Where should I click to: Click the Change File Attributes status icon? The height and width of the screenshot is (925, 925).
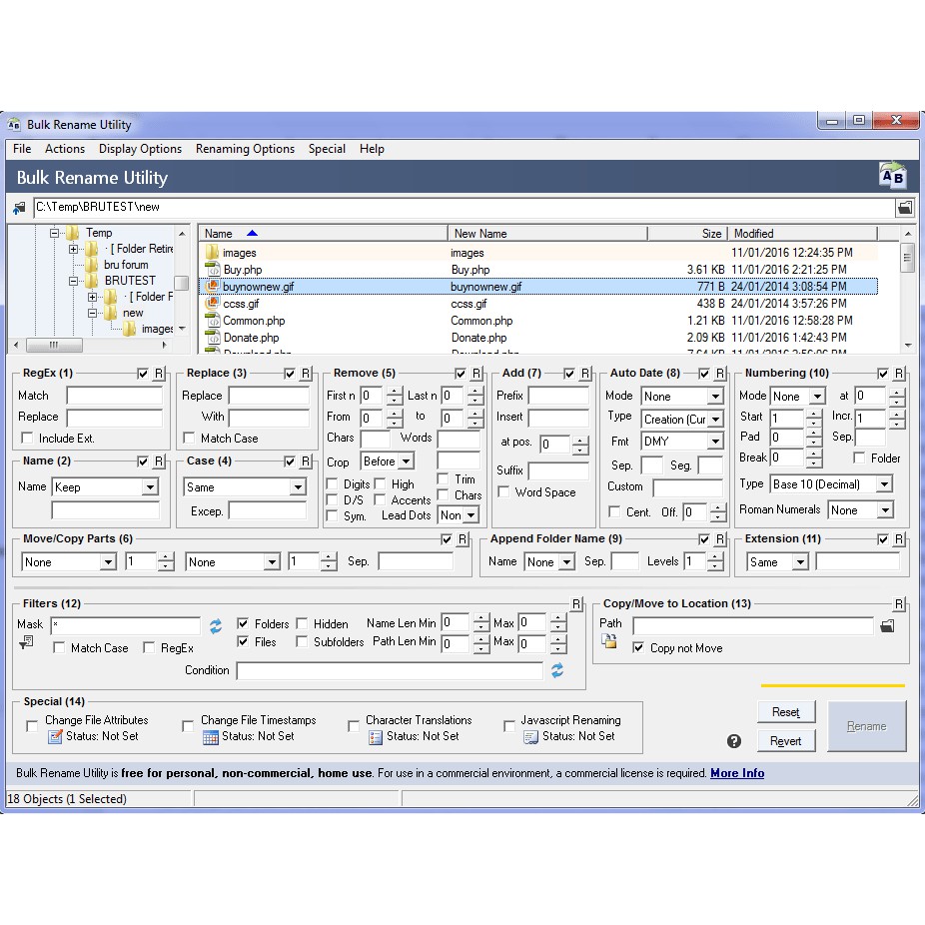pyautogui.click(x=55, y=737)
